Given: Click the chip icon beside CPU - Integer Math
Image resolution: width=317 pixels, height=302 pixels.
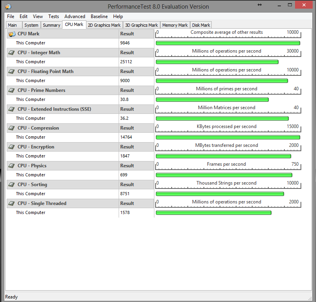Looking at the screenshot, I should coord(11,53).
